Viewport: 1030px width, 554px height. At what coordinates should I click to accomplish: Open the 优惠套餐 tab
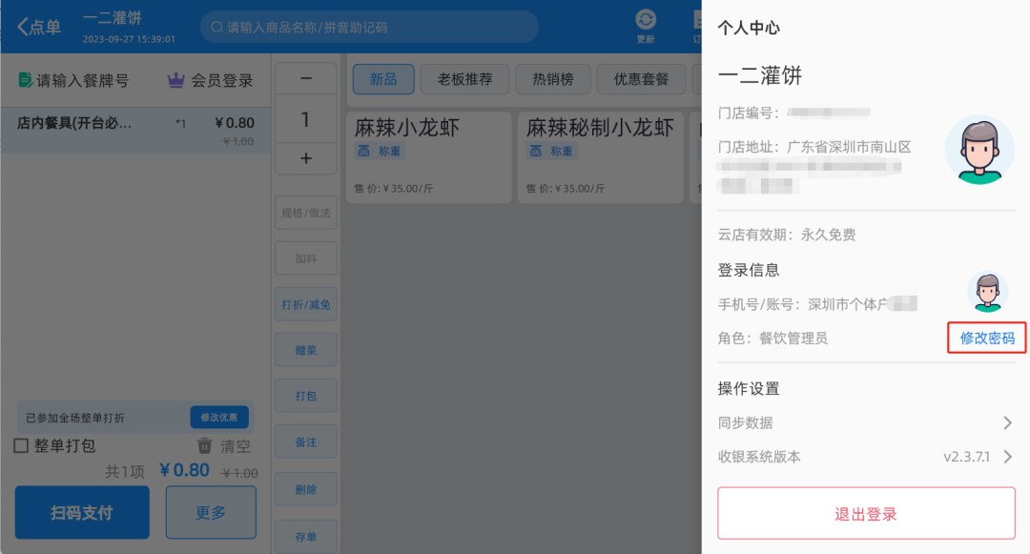click(x=642, y=79)
